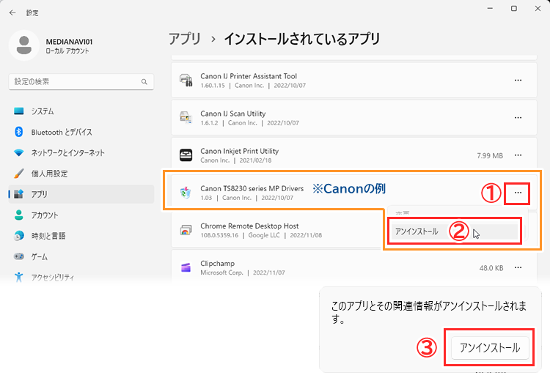The image size is (550, 378).
Task: Click the Canon IJ Printer Assistant Tool icon
Action: (186, 81)
